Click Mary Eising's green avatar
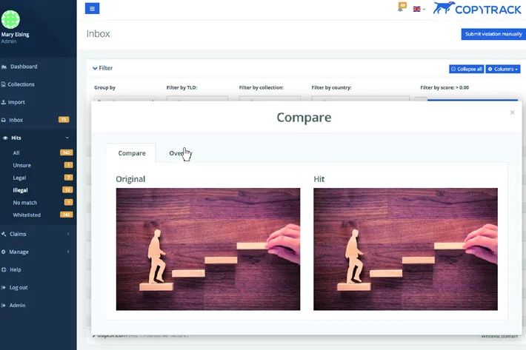526x350 pixels. point(10,19)
